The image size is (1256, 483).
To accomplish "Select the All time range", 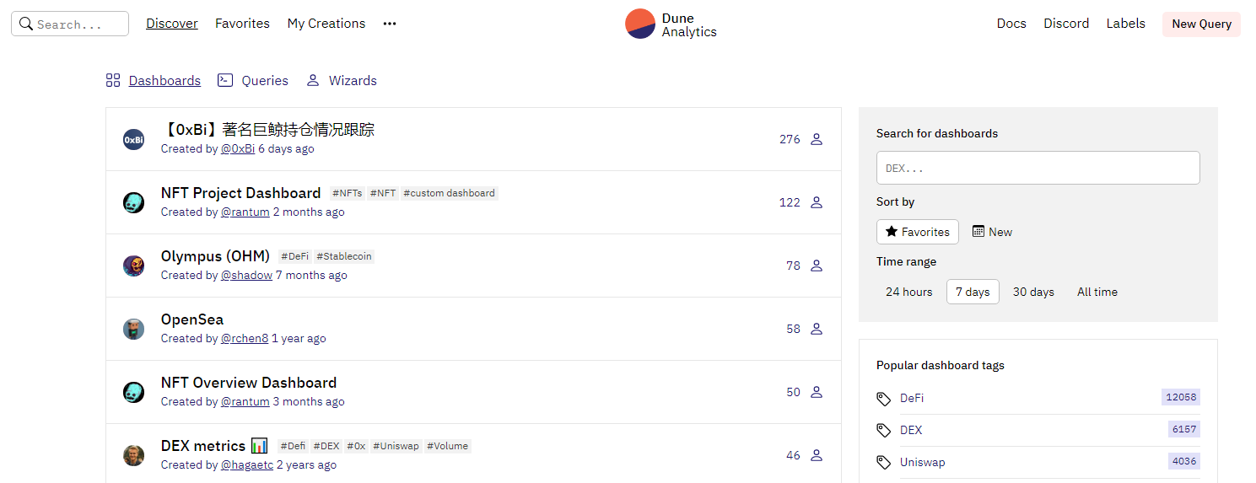I will pyautogui.click(x=1097, y=292).
